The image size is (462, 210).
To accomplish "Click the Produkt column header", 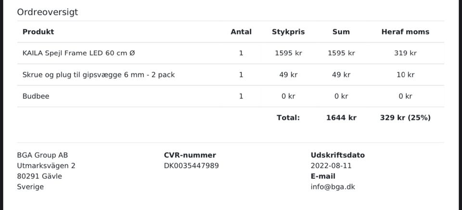I will (x=38, y=32).
